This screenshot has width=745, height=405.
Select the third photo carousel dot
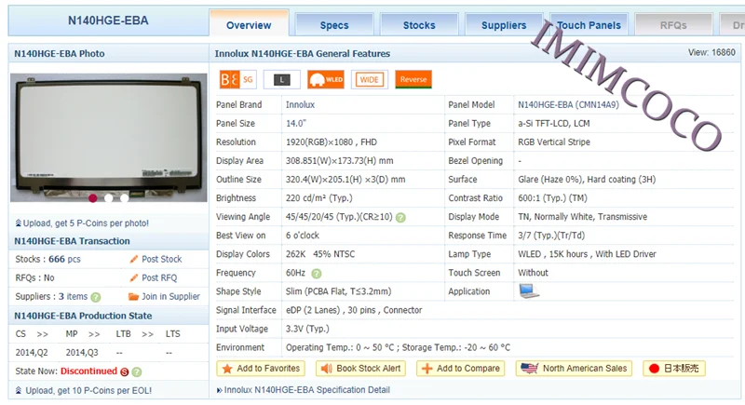click(124, 198)
